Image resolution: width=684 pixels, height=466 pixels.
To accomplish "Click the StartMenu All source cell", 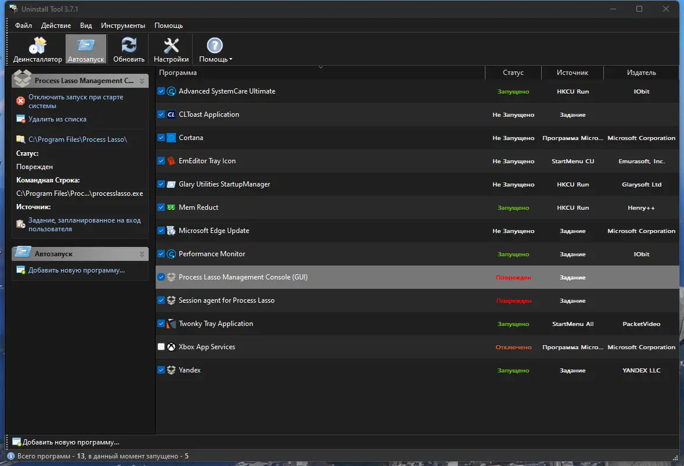I will (x=573, y=324).
